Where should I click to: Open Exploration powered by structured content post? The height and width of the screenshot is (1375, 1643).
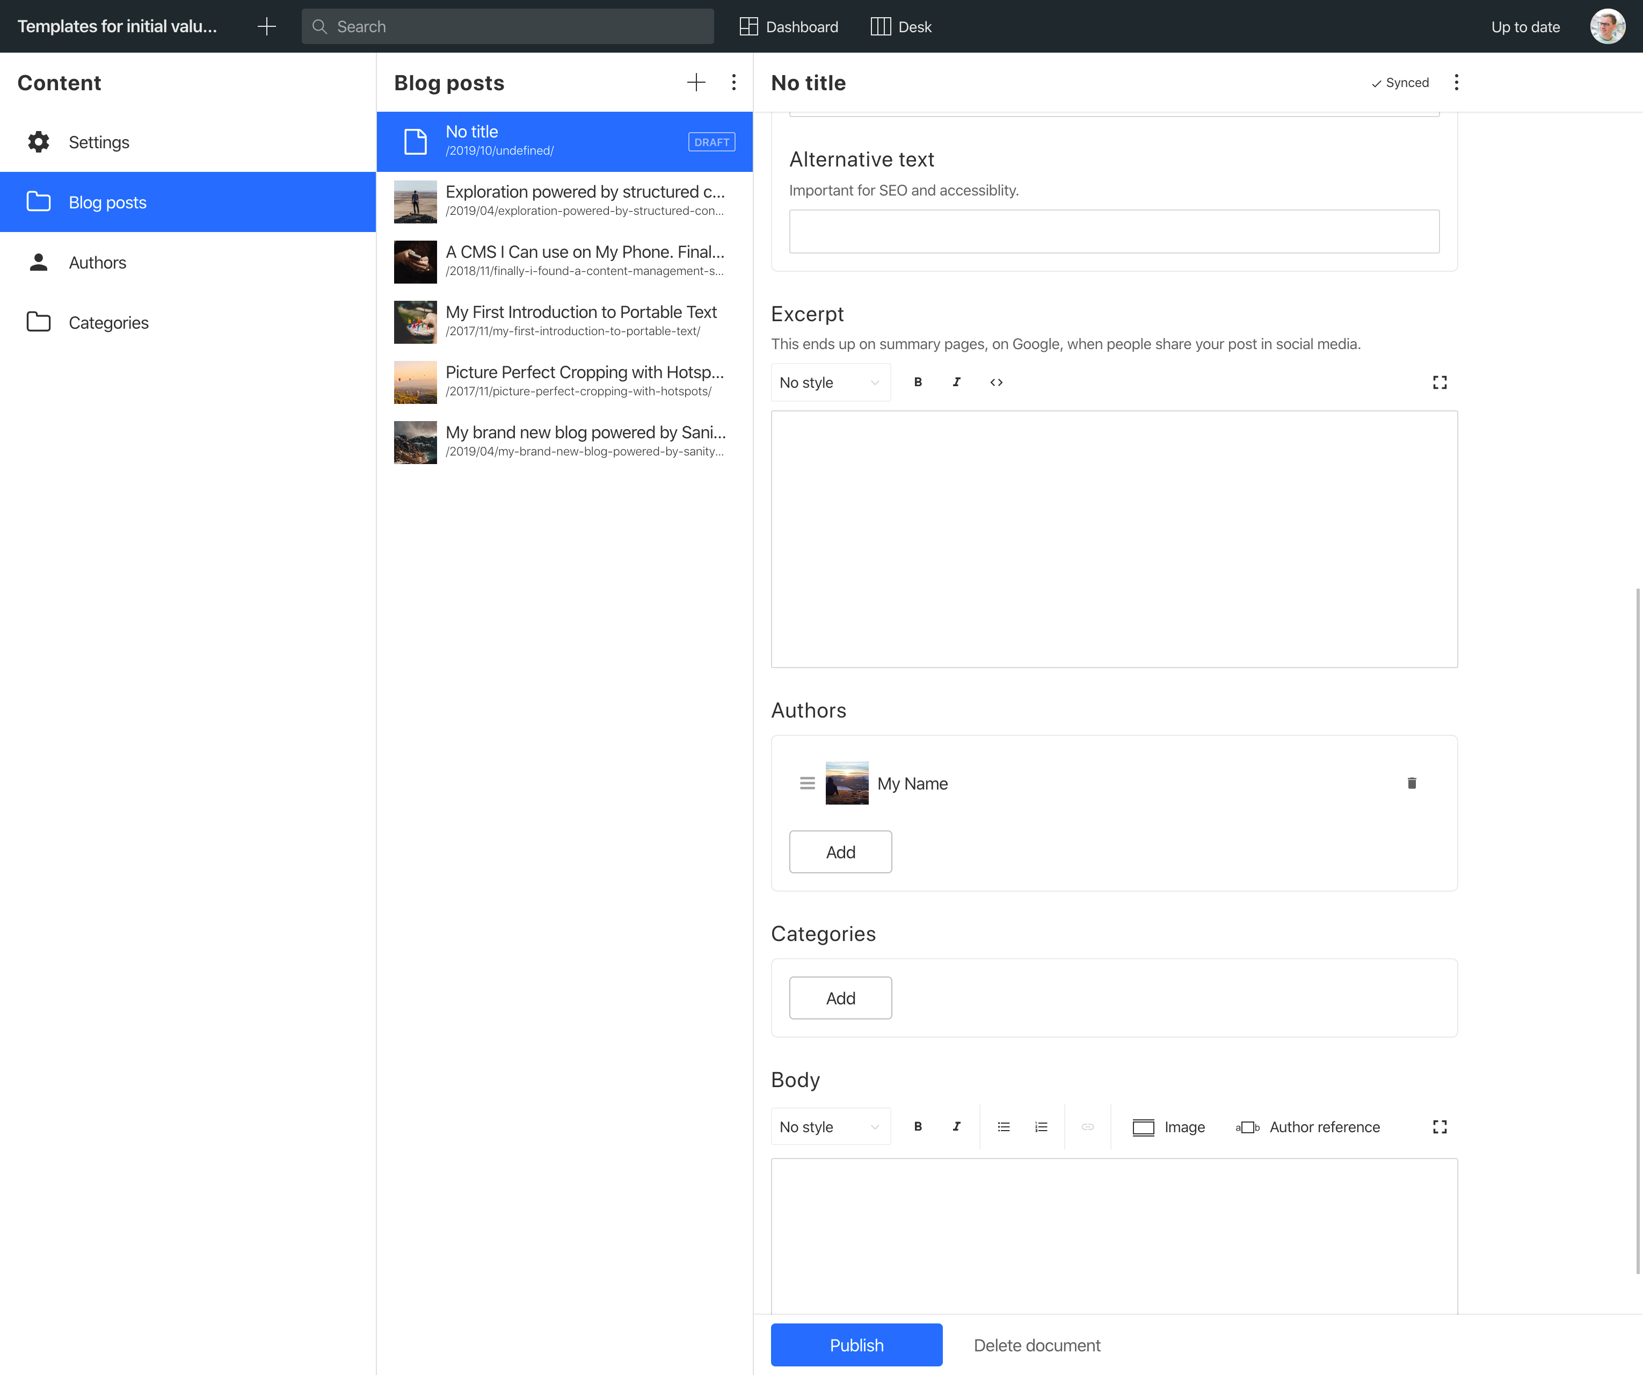coord(564,202)
